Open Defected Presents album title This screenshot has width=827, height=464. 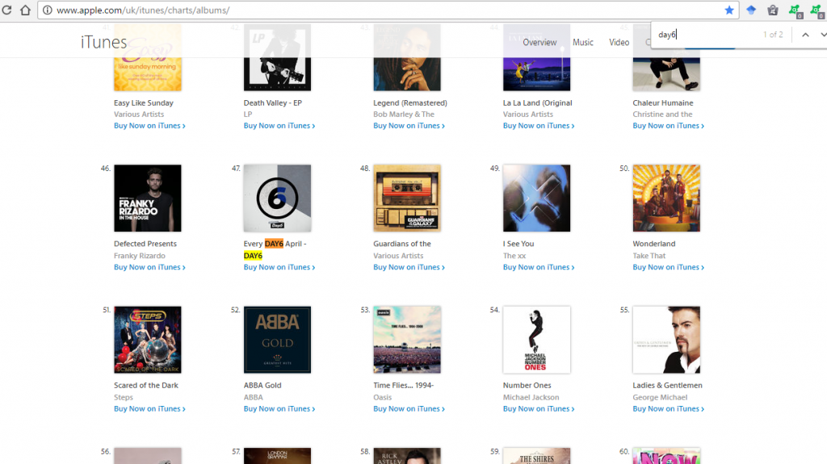coord(145,245)
